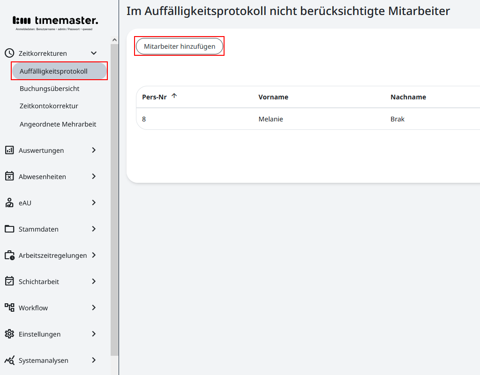Click the Mitarbeiter hinzufügen button

pyautogui.click(x=179, y=46)
